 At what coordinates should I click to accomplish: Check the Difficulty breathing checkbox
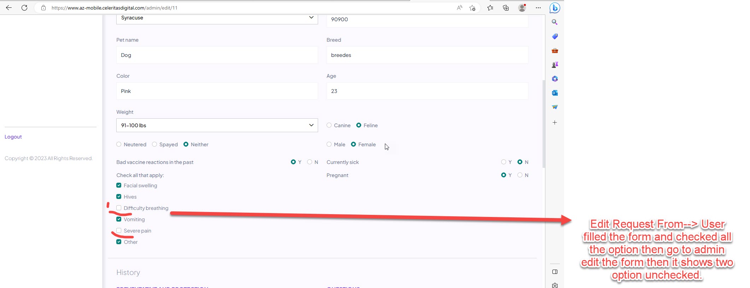click(119, 208)
